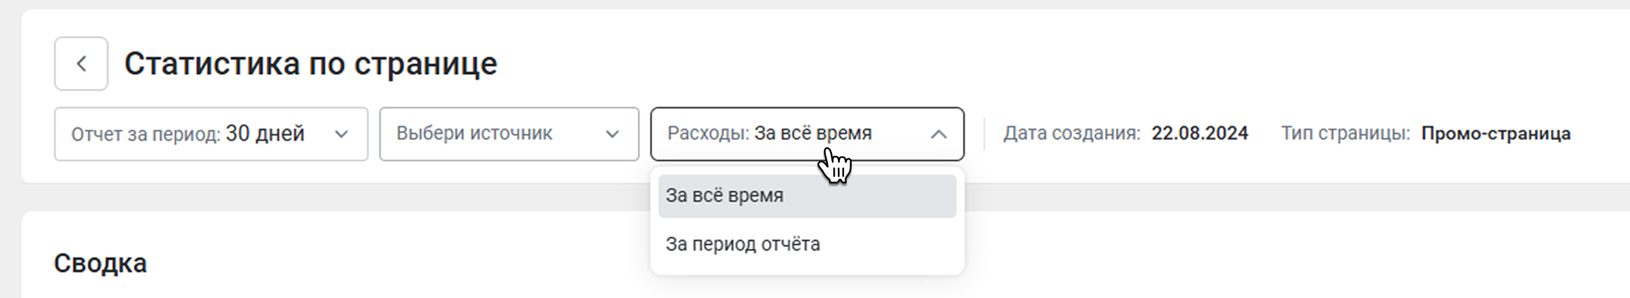Open the "Выбери источник" source dropdown
1630x298 pixels.
pyautogui.click(x=508, y=134)
